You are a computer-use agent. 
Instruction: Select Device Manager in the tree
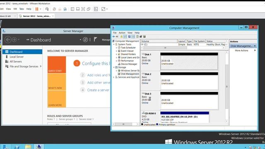tap(129, 64)
